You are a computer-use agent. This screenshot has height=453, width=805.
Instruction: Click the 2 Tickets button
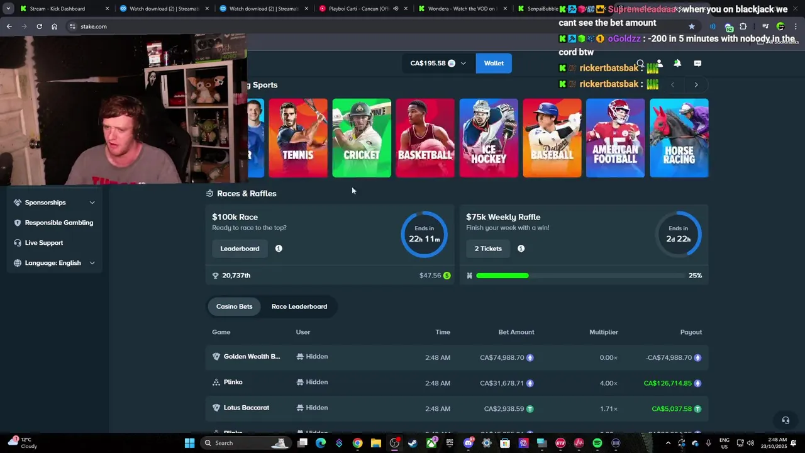click(488, 249)
